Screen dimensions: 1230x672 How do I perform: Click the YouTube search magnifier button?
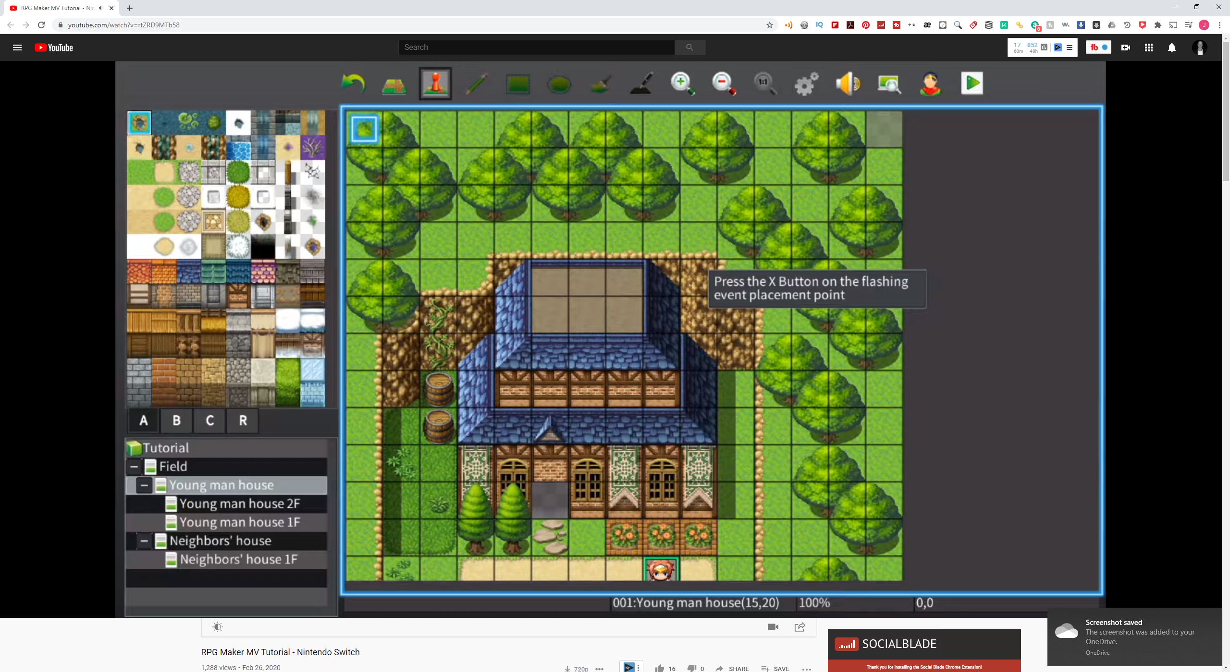point(689,47)
